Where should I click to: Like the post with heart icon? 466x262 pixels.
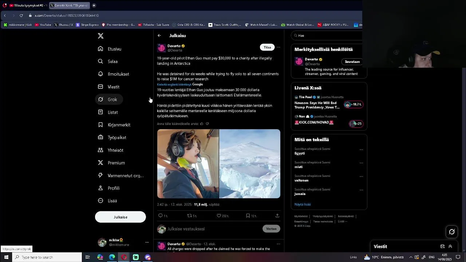click(219, 216)
